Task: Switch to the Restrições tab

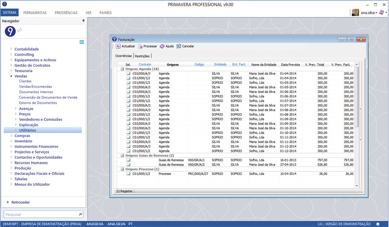Action: [x=142, y=56]
